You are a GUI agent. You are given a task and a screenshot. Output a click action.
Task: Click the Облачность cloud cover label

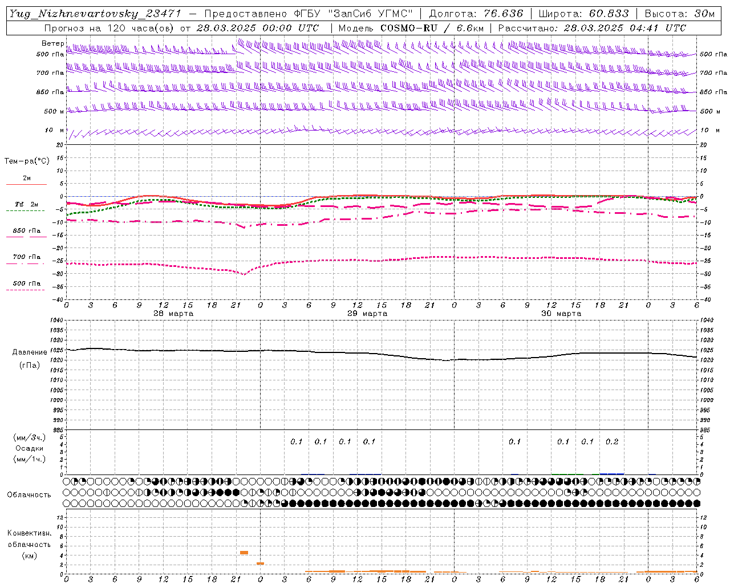pyautogui.click(x=29, y=494)
